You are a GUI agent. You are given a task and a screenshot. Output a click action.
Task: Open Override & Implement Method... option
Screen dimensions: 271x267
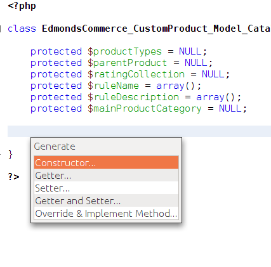[x=106, y=213]
